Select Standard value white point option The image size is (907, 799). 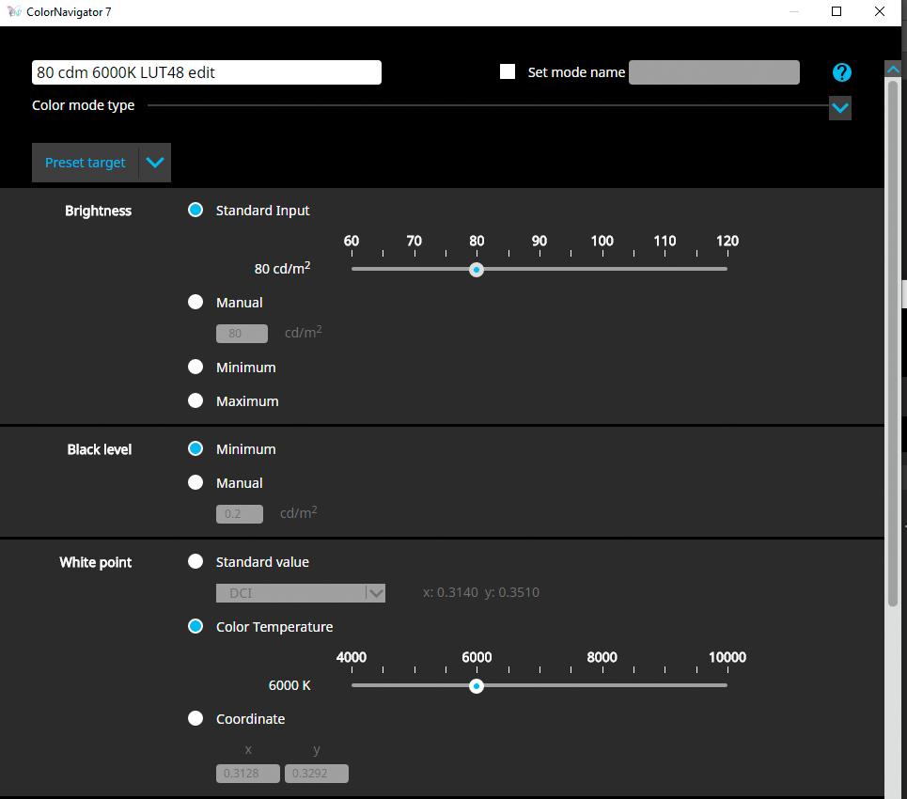[x=195, y=561]
